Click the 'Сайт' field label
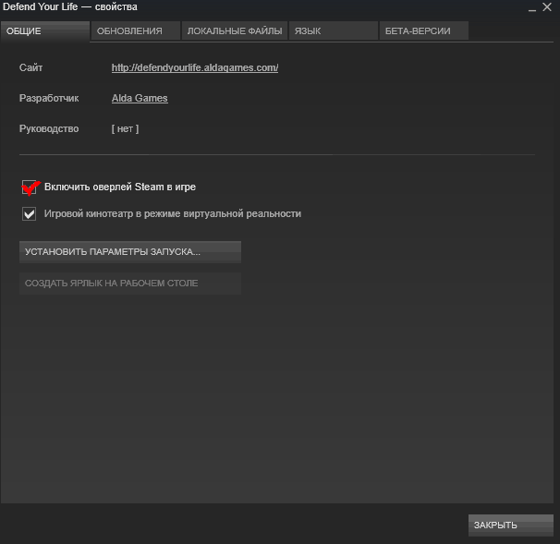 [x=31, y=67]
